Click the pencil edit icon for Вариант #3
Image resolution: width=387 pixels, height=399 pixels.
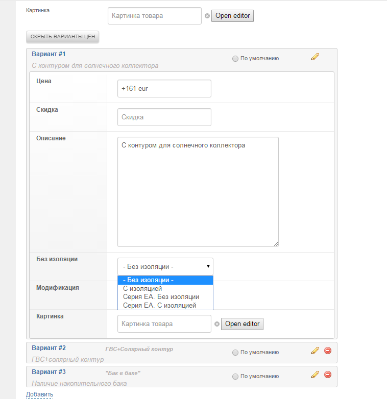(315, 375)
